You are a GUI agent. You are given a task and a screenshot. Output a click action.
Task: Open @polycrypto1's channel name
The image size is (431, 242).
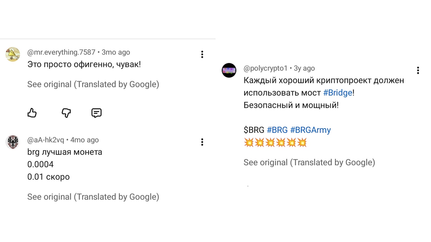coord(265,68)
